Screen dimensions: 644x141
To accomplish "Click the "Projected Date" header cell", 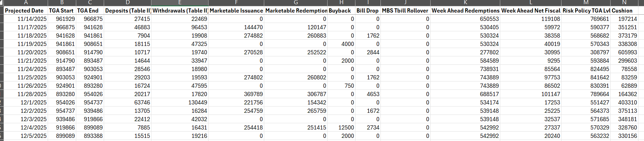I will coord(26,10).
